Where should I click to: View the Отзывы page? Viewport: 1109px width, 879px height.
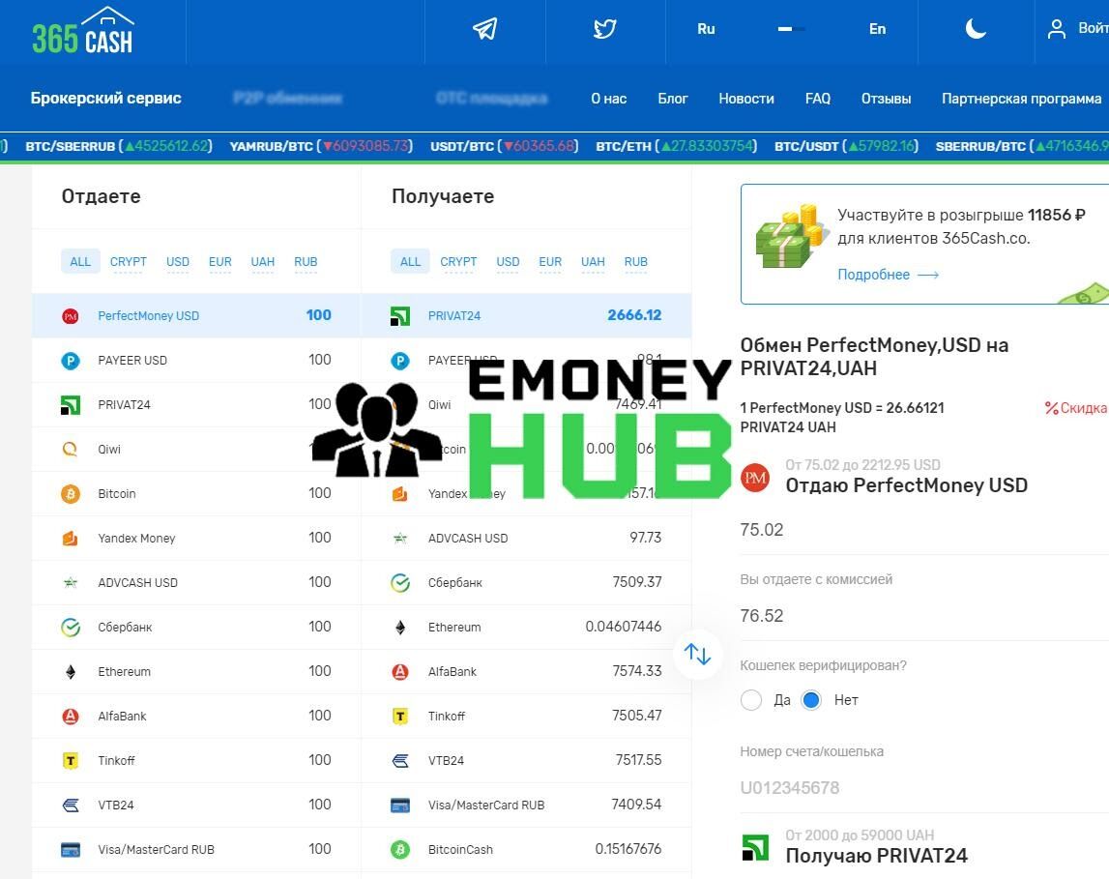pos(886,99)
